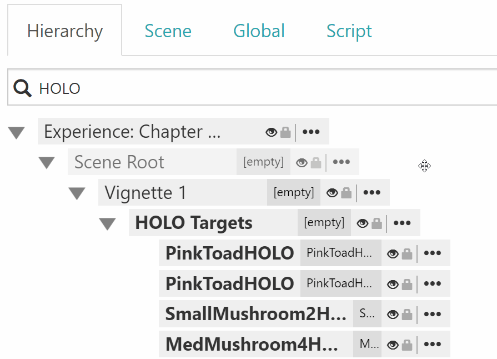Select the first PinkToadHOLO item
Viewport: 497px width, 359px height.
[x=229, y=253]
